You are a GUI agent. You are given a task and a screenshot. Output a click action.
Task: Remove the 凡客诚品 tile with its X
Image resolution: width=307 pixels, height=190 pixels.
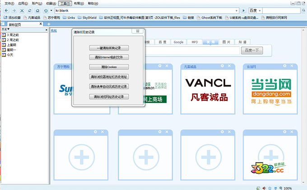click(229, 66)
